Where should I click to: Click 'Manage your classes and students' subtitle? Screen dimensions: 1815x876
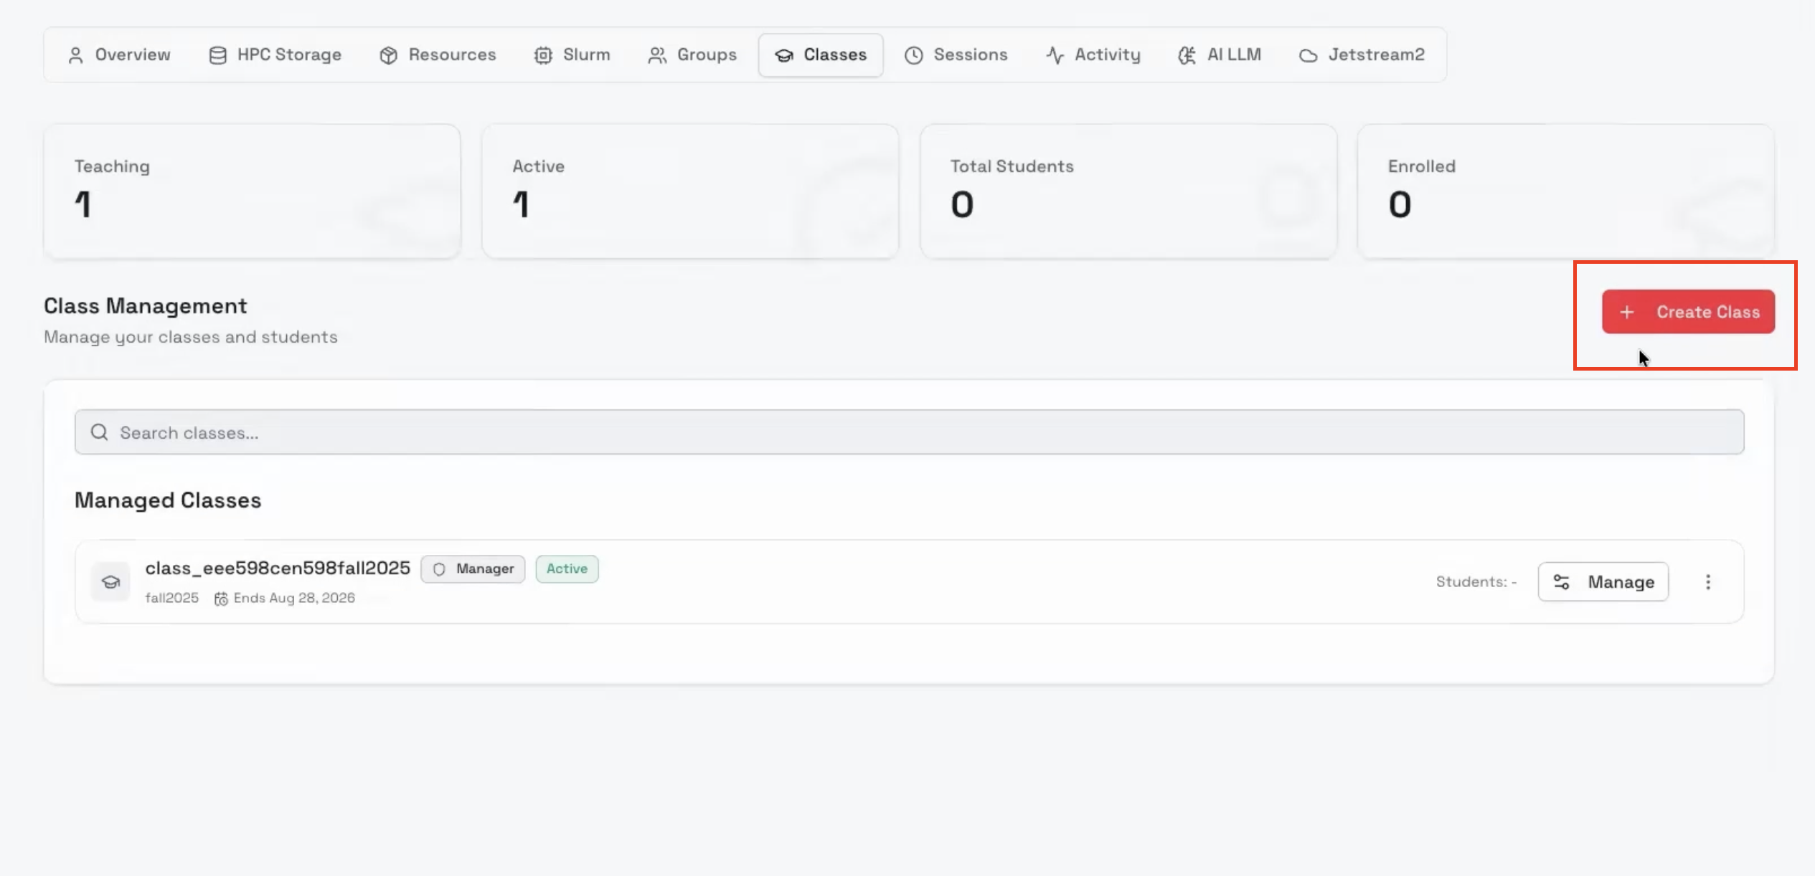click(191, 337)
